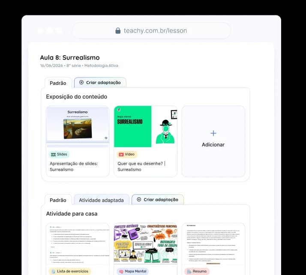Click the lock icon in the address bar

coord(118,30)
